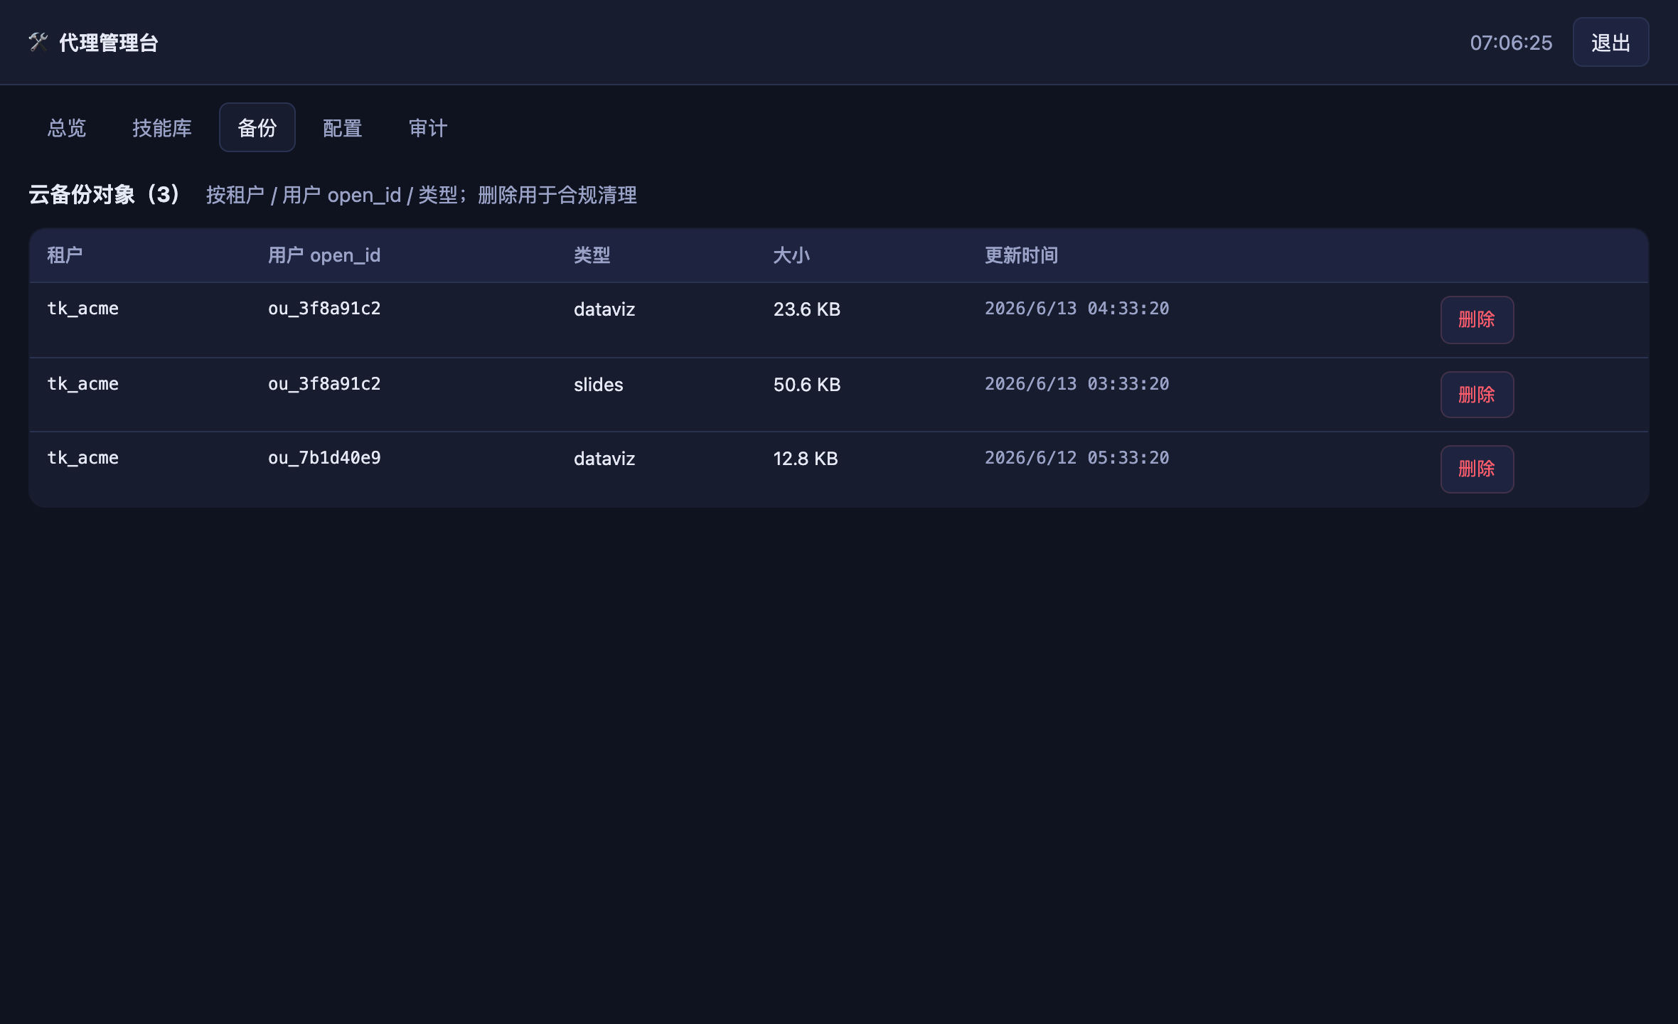
Task: Click ou_3f8a91c2 in the 23.6 KB row
Action: pyautogui.click(x=324, y=309)
